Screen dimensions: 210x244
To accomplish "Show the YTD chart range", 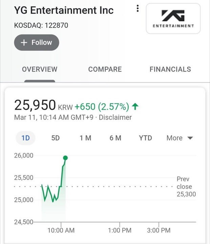I will [145, 138].
